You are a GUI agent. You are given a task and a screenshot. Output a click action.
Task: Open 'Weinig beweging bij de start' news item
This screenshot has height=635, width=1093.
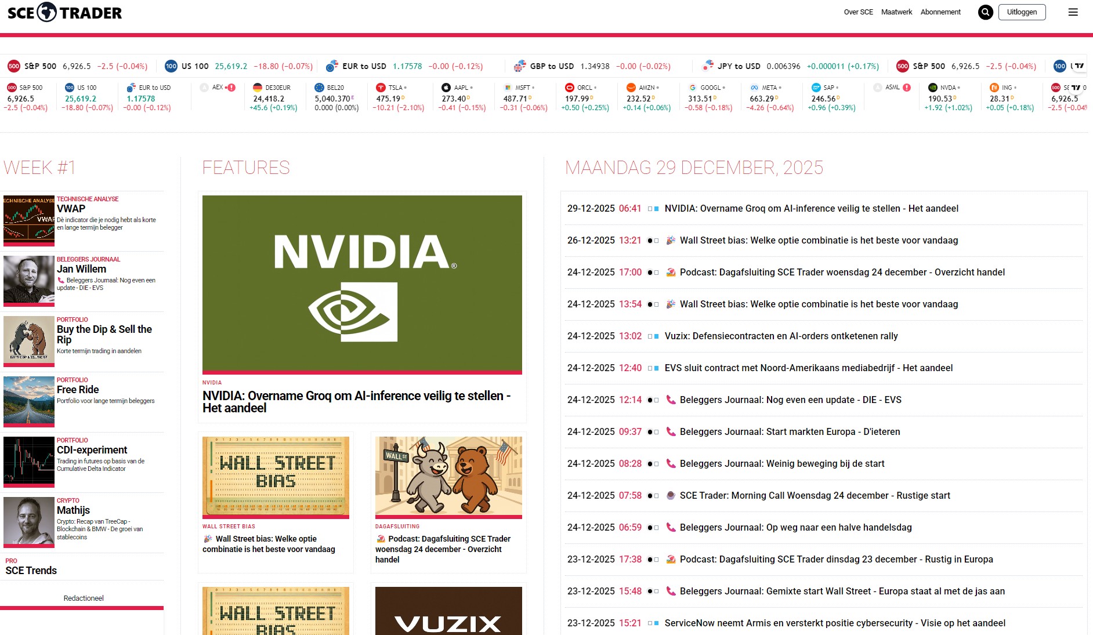[x=782, y=463]
